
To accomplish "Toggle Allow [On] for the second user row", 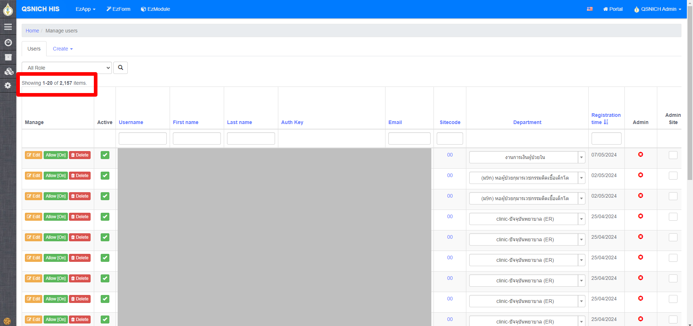I will [56, 176].
